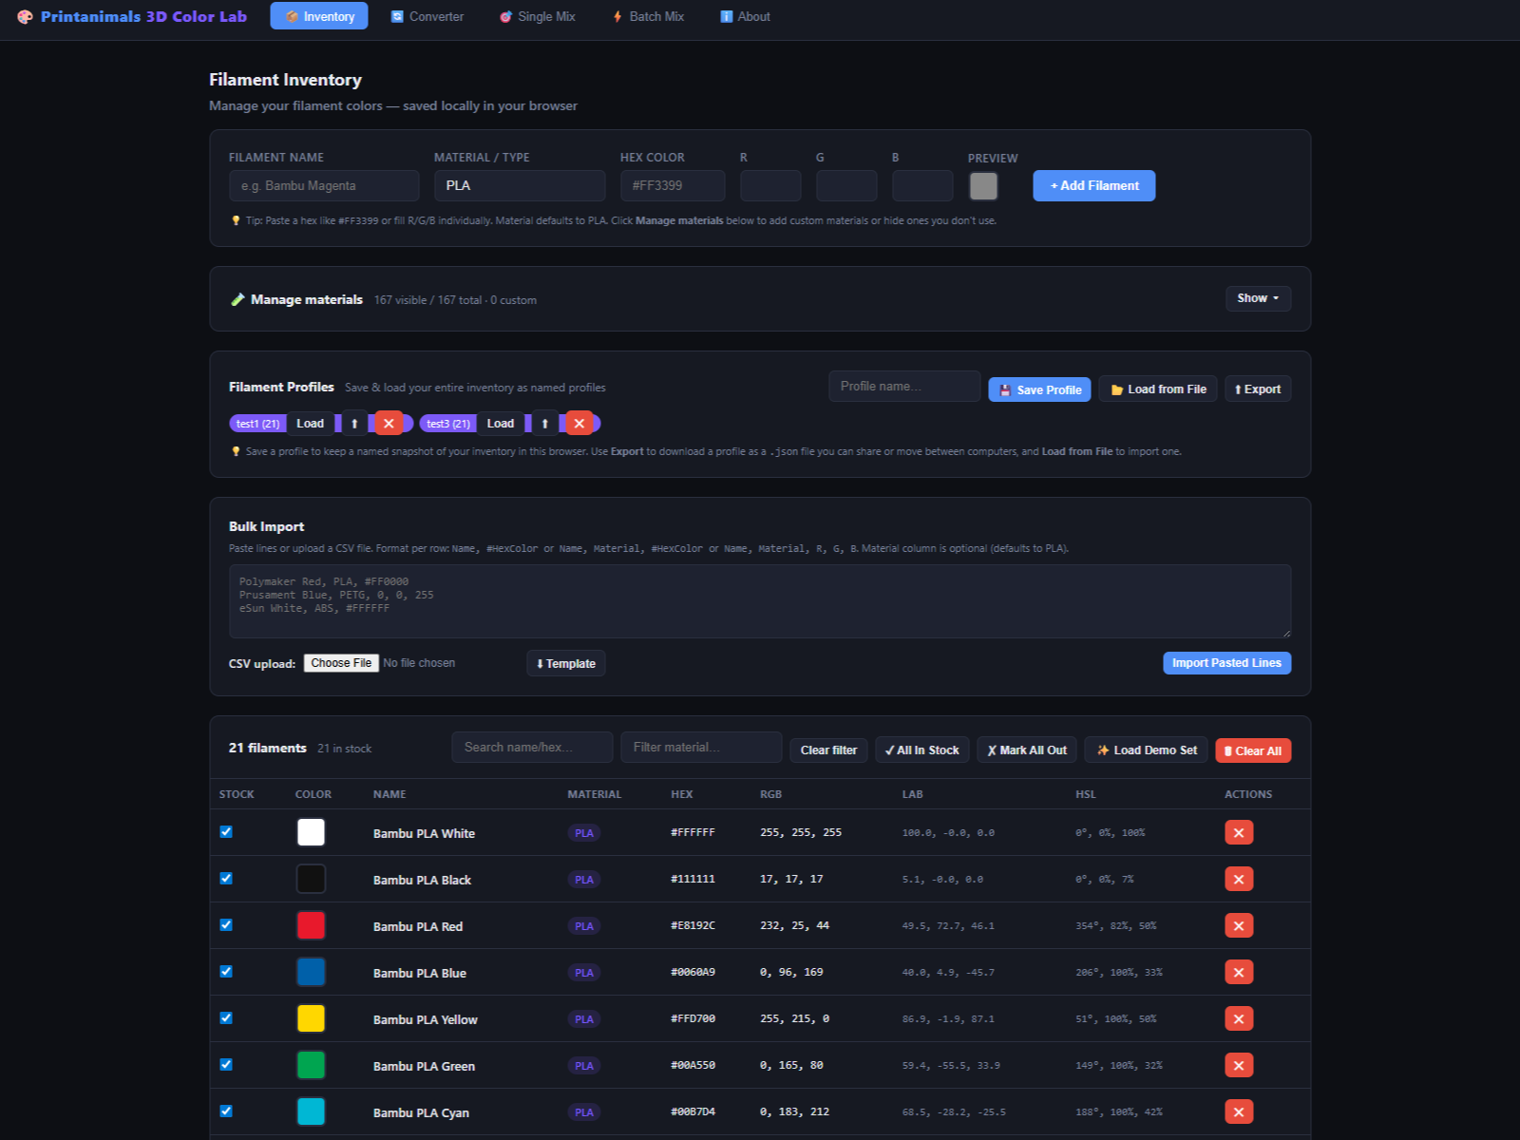This screenshot has height=1140, width=1520.
Task: Toggle stock checkbox for Bambu PLA Green
Action: (226, 1065)
